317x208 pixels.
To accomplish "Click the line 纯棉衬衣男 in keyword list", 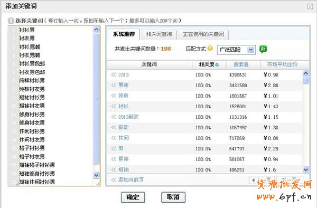I will (32, 89).
